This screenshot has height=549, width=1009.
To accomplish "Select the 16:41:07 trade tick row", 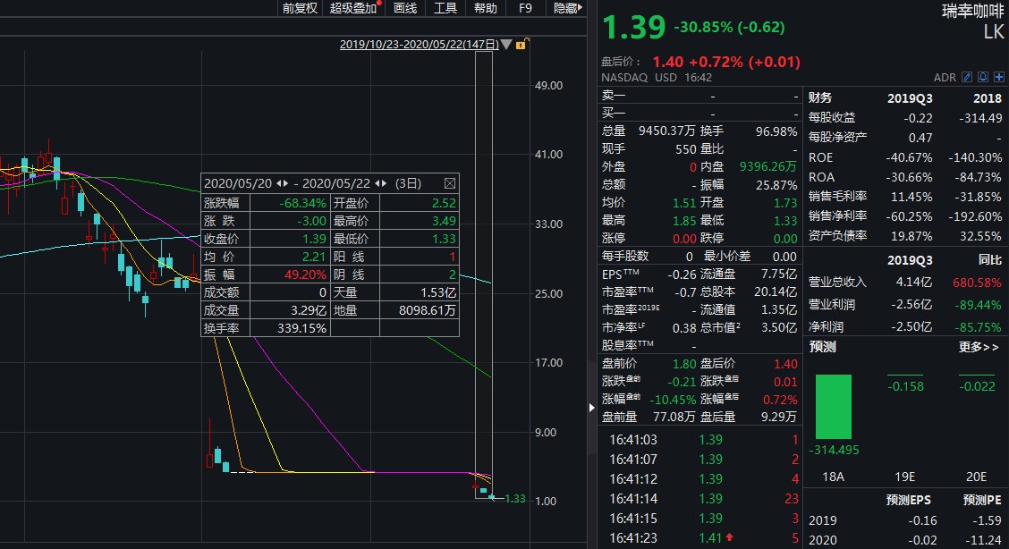I will click(700, 460).
